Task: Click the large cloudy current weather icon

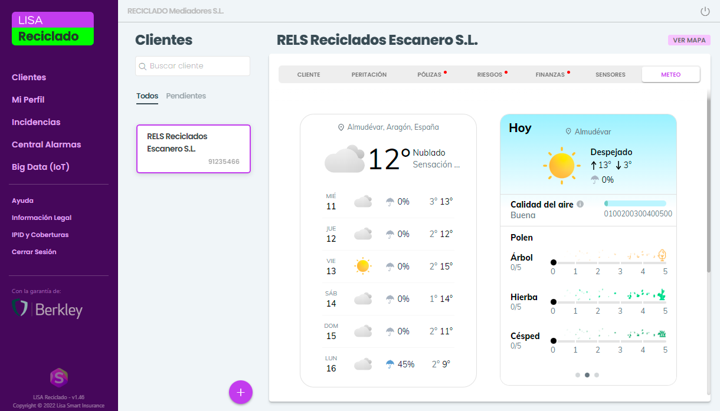Action: pos(345,159)
